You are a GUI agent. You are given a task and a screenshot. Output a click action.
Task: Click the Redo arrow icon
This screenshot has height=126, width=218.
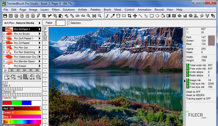pos(83,16)
